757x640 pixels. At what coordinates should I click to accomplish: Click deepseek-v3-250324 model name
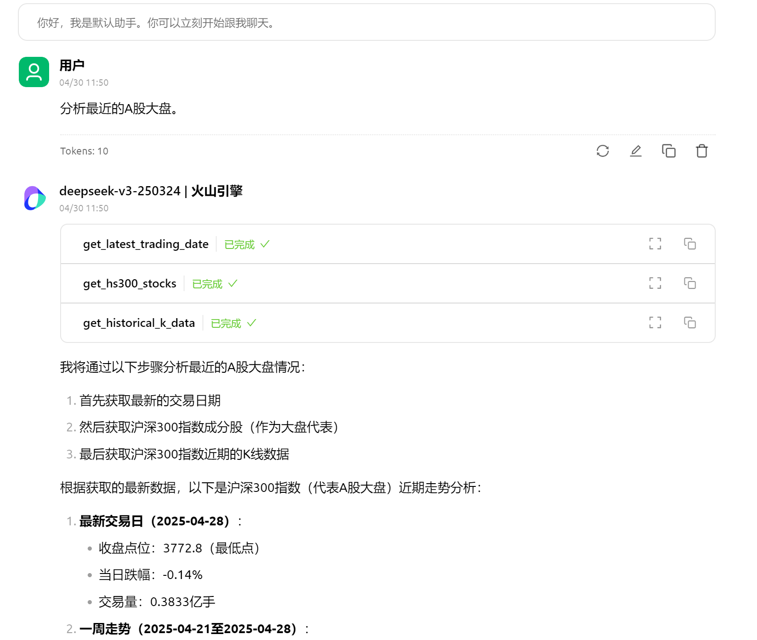tap(121, 191)
